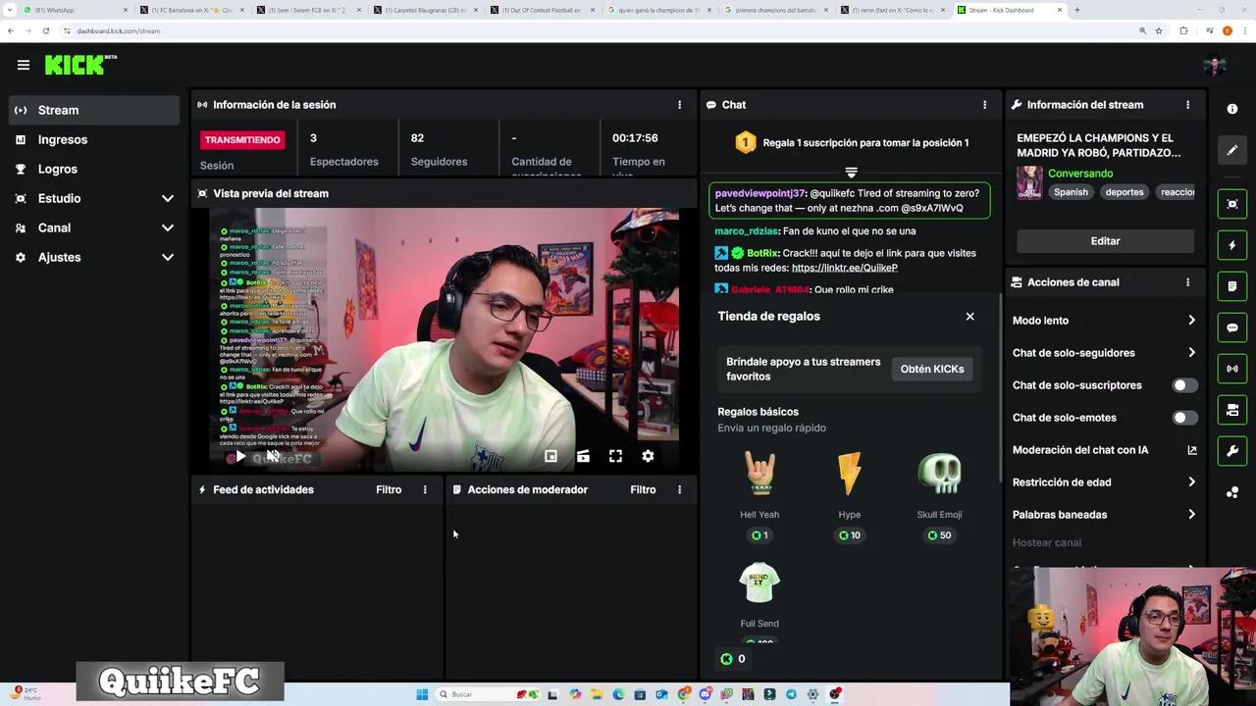This screenshot has height=706, width=1256.
Task: Open Acciones de canal options menu
Action: (x=1187, y=282)
